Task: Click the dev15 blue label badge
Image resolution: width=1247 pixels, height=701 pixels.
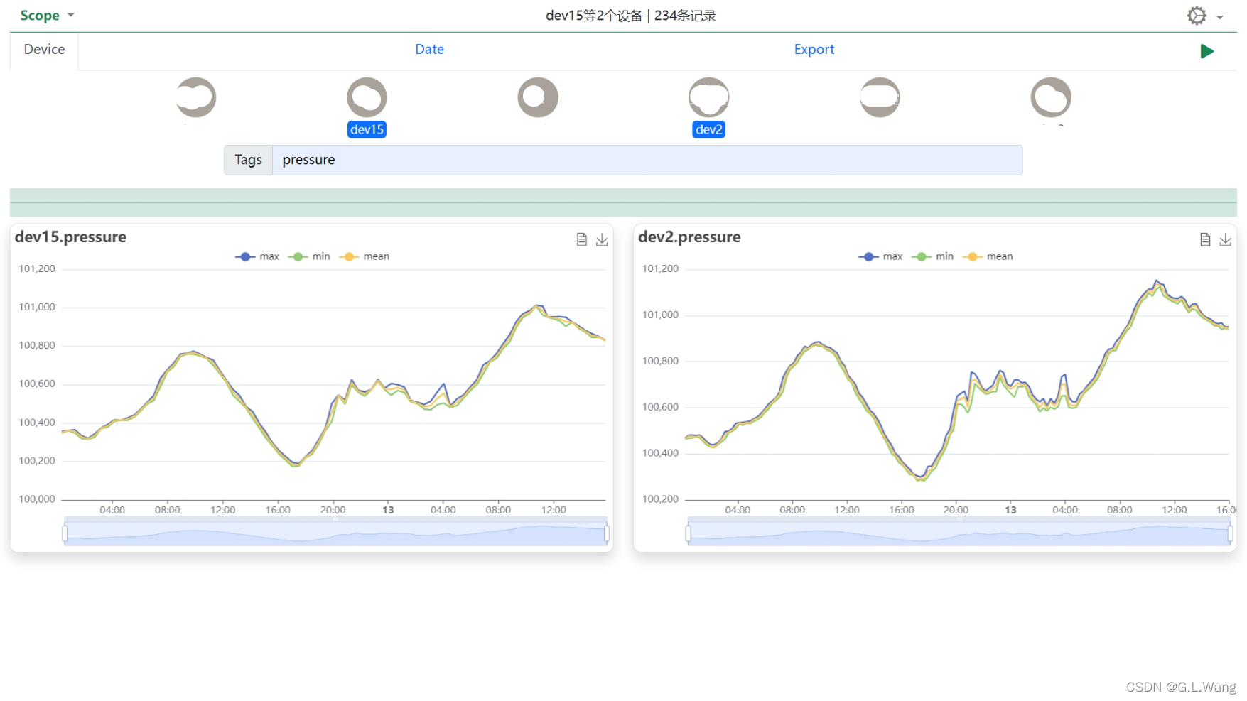Action: tap(367, 129)
